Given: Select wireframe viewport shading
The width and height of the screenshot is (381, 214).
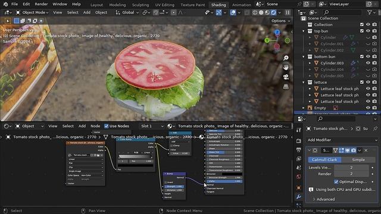Looking at the screenshot, I should click(255, 12).
